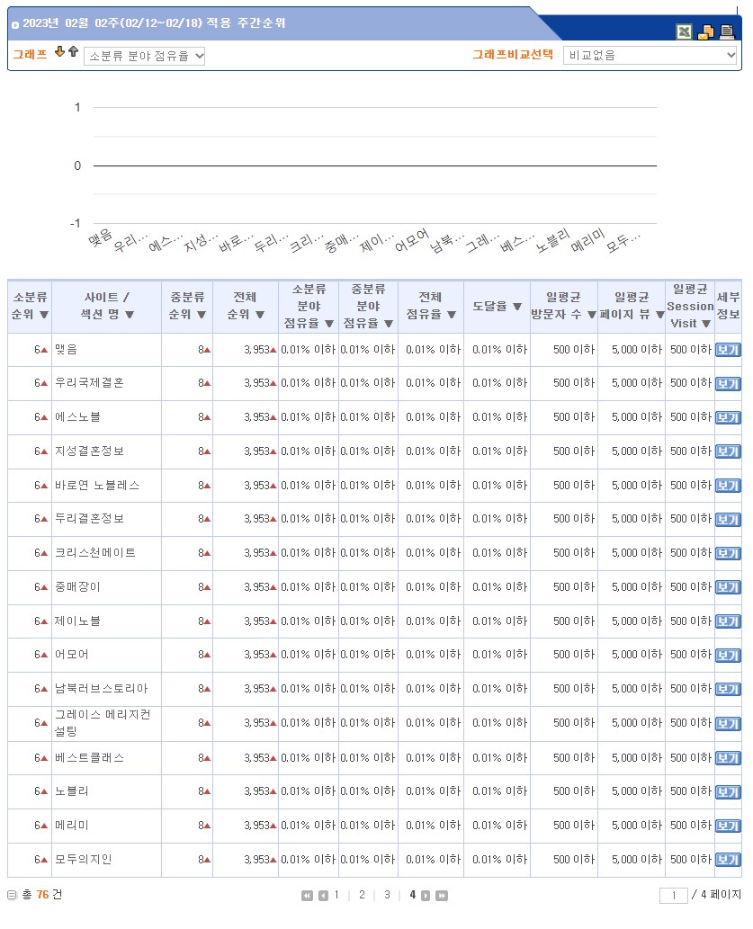Open the 그래프비교선택 비교없음 dropdown
The height and width of the screenshot is (929, 753).
coord(650,55)
